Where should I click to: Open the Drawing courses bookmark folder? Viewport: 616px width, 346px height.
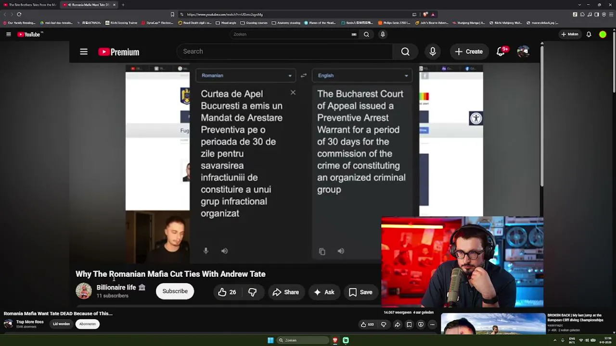(x=254, y=23)
